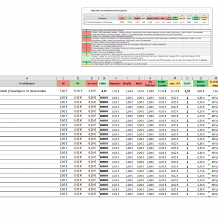The width and height of the screenshot is (218, 218).
Task: Click the ROAS value 1,95 cell
Action: [x=187, y=91]
